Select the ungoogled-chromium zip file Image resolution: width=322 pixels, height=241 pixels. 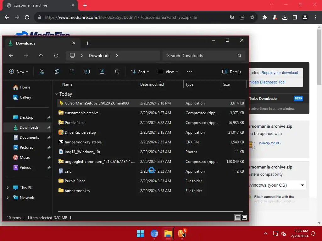click(151, 162)
